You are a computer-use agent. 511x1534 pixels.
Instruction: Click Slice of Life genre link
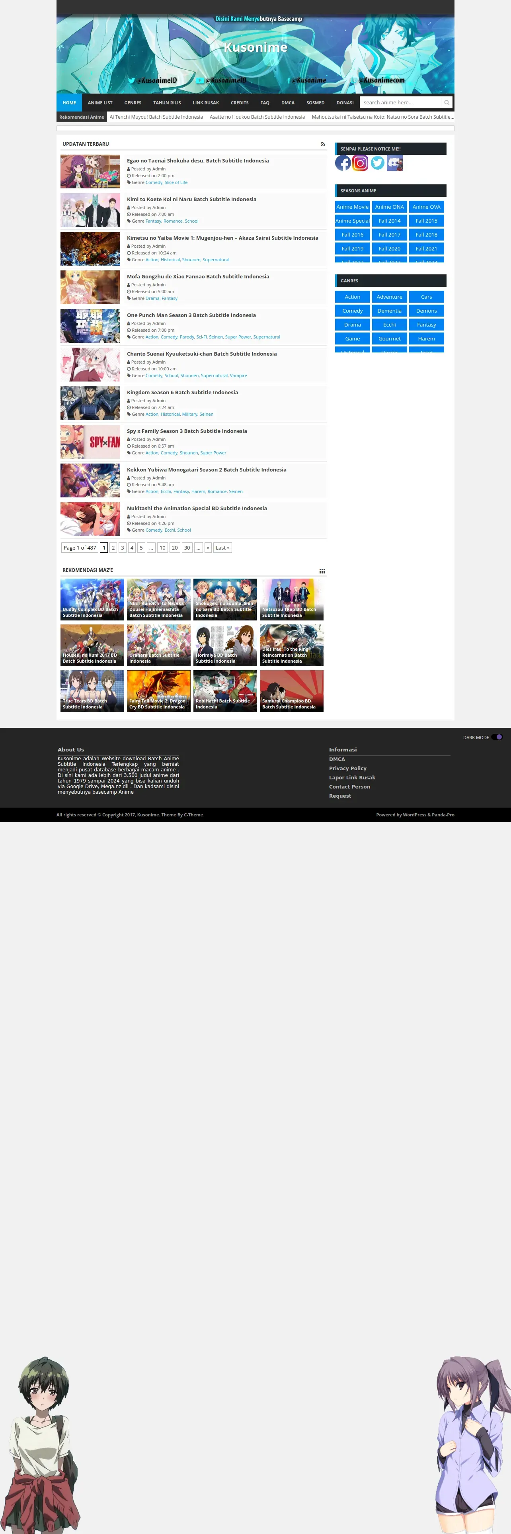coord(176,183)
